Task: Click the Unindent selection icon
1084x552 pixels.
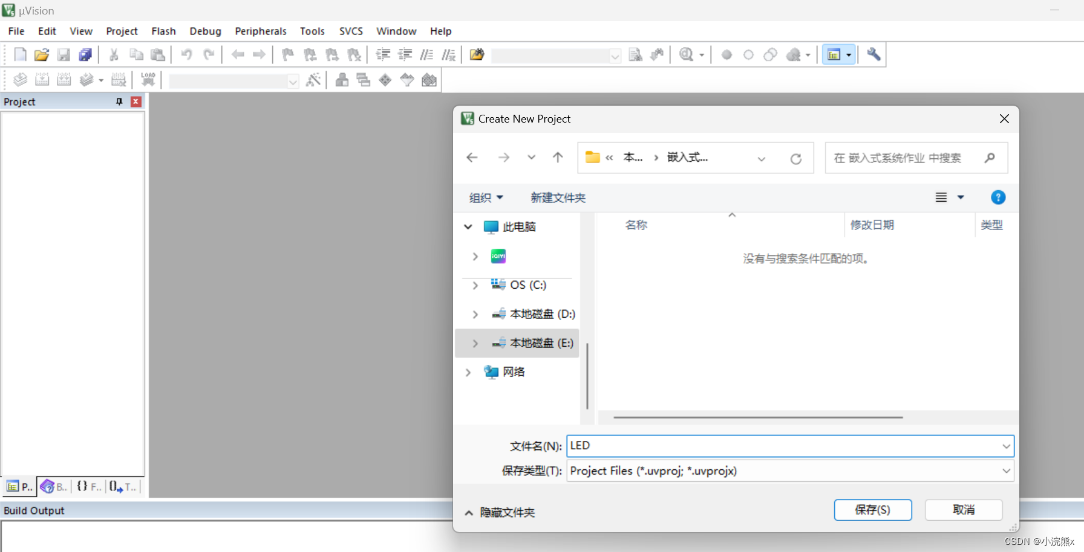Action: click(x=405, y=55)
